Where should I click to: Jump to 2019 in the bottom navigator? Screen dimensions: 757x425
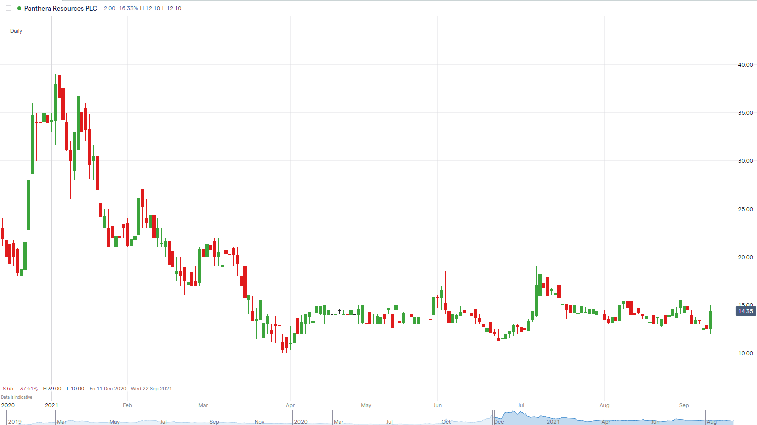pos(15,422)
